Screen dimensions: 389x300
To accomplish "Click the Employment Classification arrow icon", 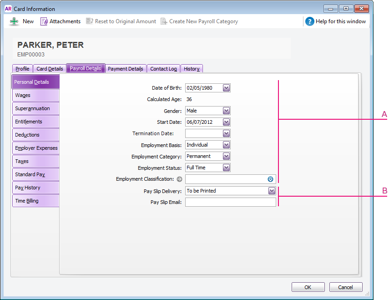I will 179,179.
